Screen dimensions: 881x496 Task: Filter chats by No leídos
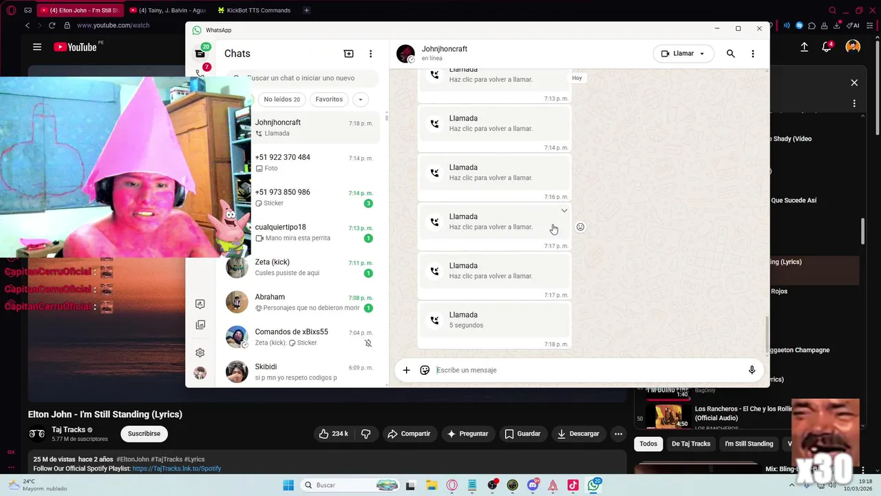tap(282, 99)
